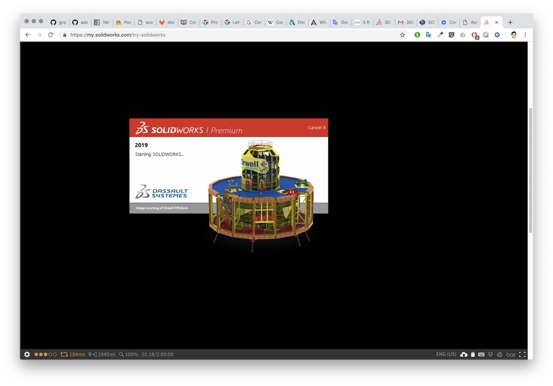Show the on-screen keyboard icon

(x=481, y=354)
